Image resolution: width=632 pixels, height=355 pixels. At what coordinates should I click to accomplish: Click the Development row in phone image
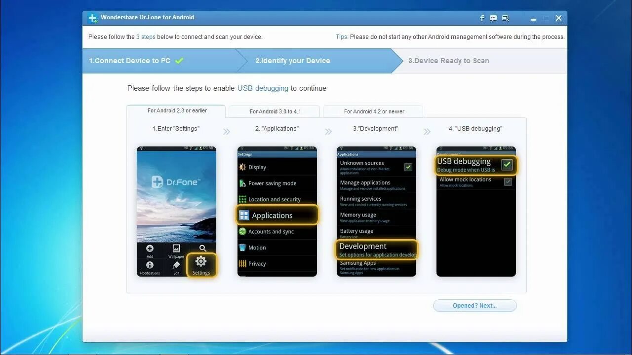[x=377, y=249]
